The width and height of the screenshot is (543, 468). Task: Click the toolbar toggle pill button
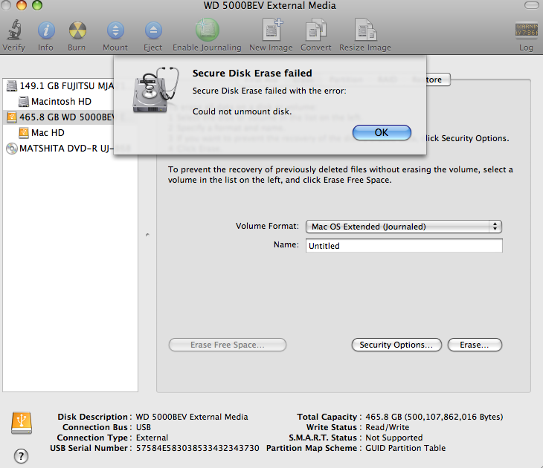tap(531, 5)
